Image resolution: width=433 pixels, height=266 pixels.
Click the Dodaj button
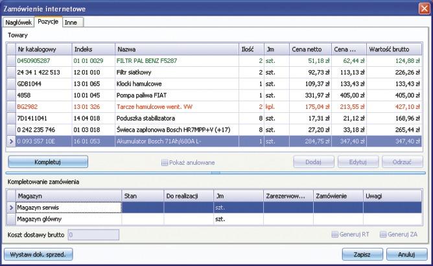tap(314, 162)
